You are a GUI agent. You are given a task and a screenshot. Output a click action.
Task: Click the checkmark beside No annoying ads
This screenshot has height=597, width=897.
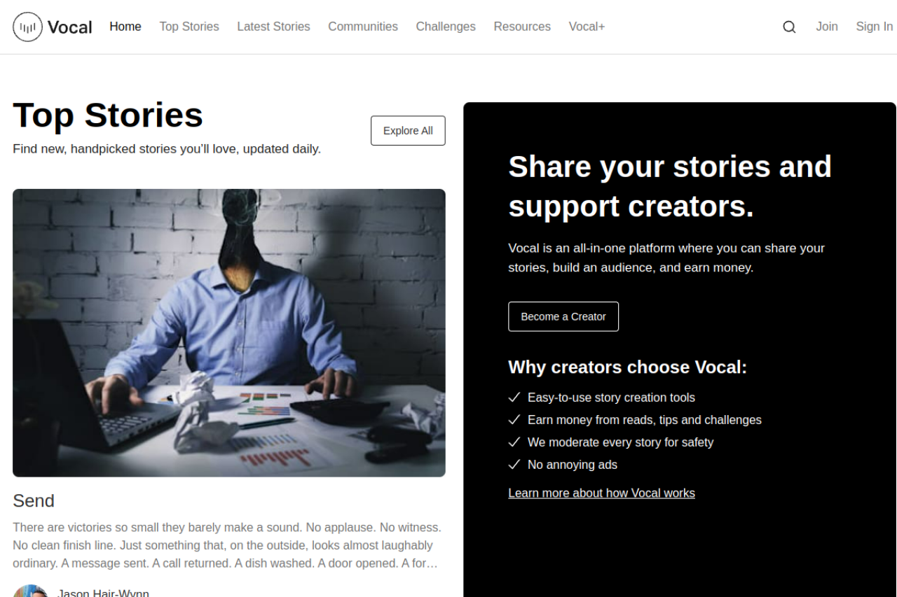[514, 465]
